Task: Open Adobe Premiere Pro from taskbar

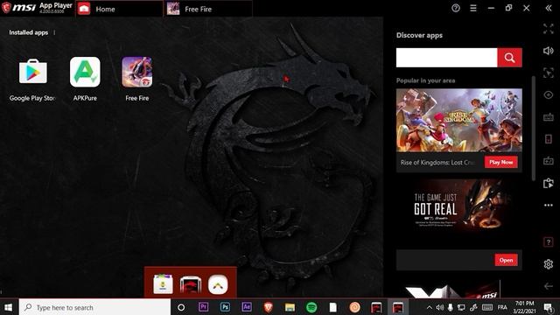Action: coord(204,307)
